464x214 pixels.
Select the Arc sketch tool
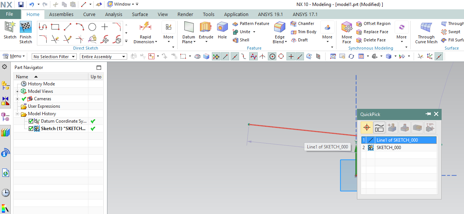(80, 27)
